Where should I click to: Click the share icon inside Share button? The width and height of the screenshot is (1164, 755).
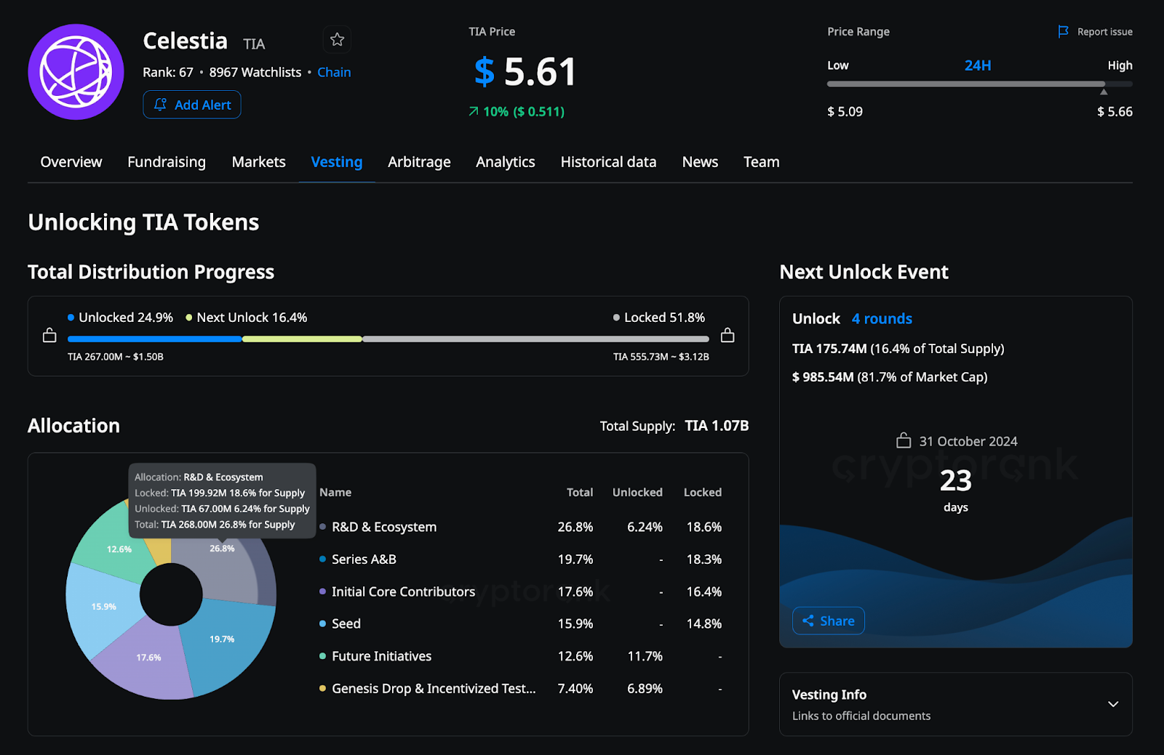[x=808, y=621]
